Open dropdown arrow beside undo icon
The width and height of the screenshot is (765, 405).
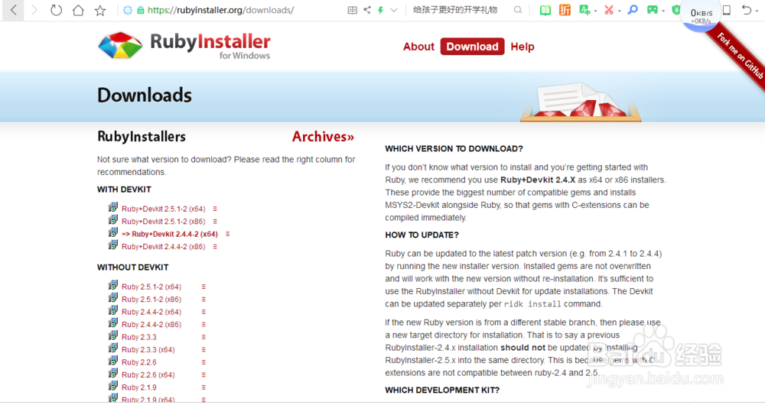757,11
